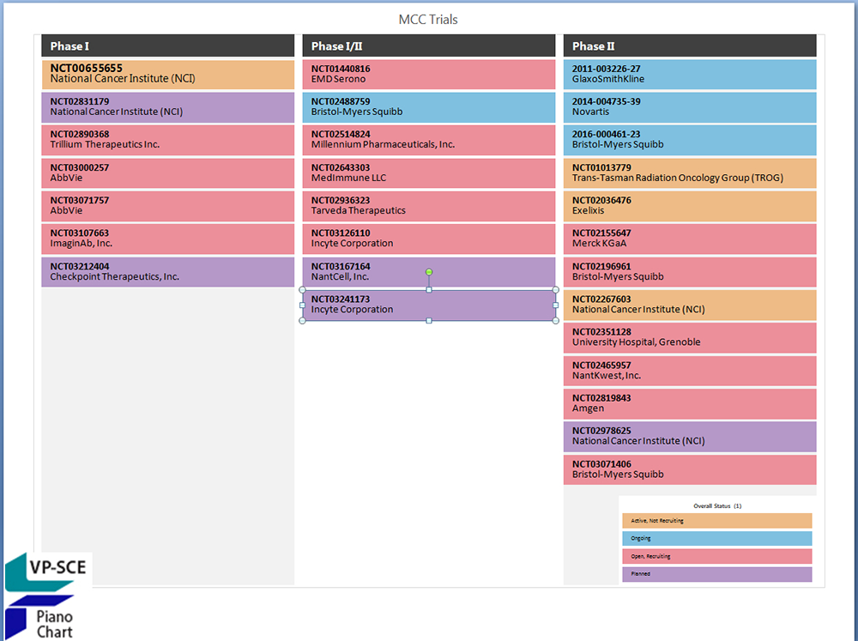Select the NCT03071757 AbbVie card

(x=168, y=206)
